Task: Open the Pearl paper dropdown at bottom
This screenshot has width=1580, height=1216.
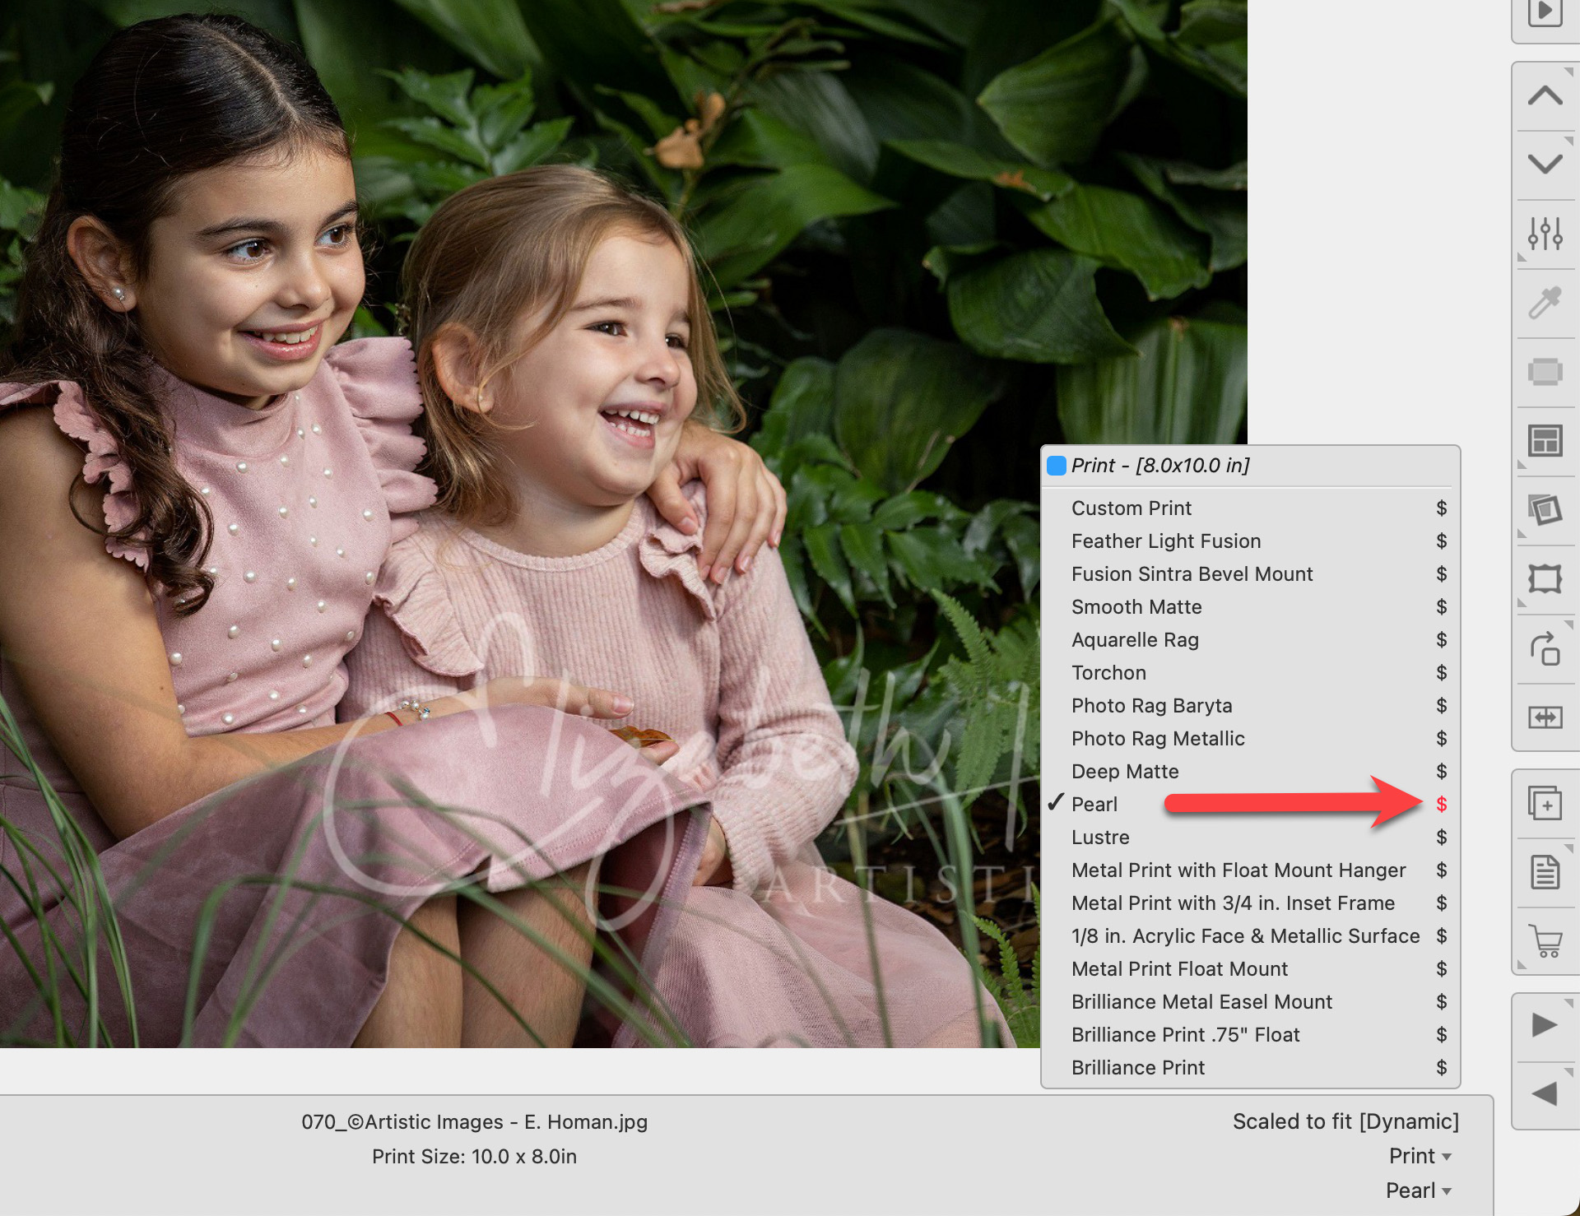Action: 1418,1190
